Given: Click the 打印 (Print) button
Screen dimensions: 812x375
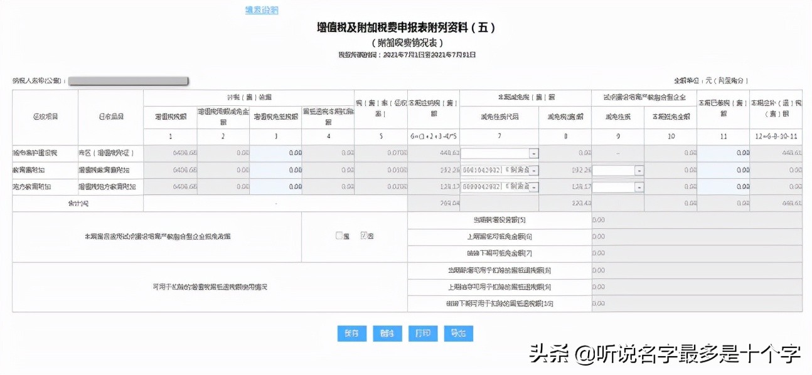Looking at the screenshot, I should point(422,334).
